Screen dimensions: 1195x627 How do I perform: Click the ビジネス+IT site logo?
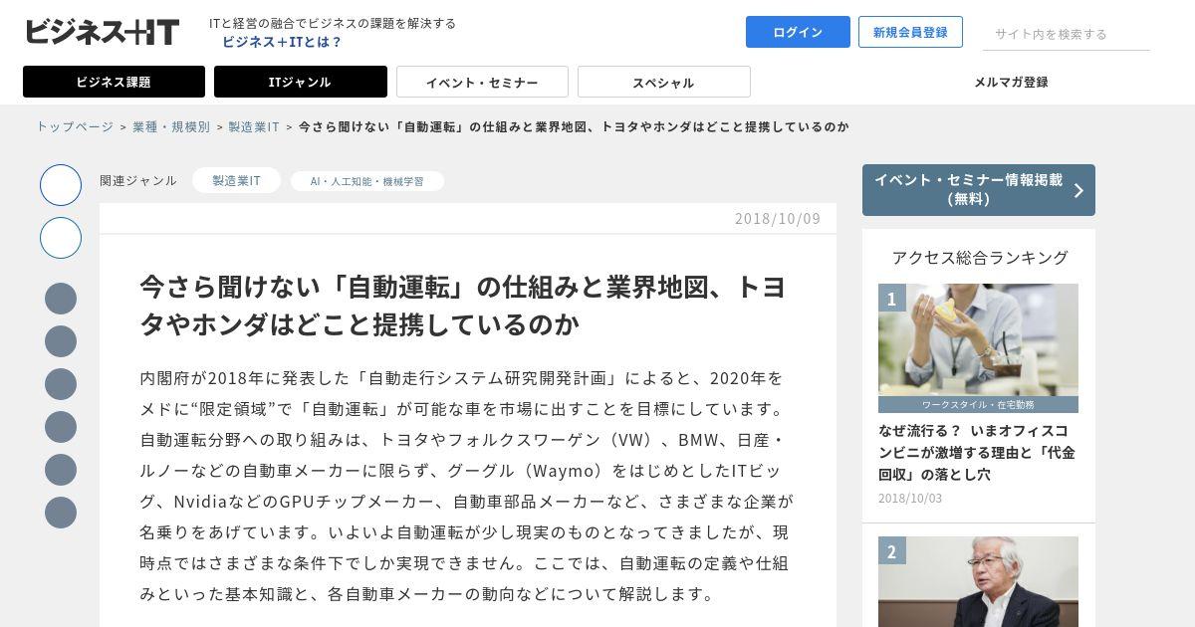[102, 32]
